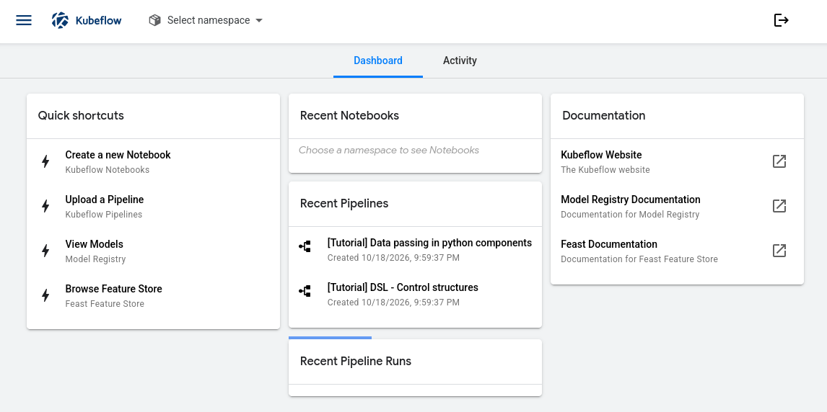
Task: Open Create a new Notebook shortcut
Action: click(x=153, y=161)
